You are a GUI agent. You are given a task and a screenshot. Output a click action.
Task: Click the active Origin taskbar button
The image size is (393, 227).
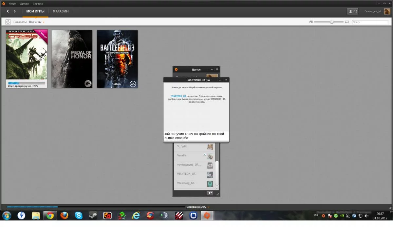[x=207, y=216]
